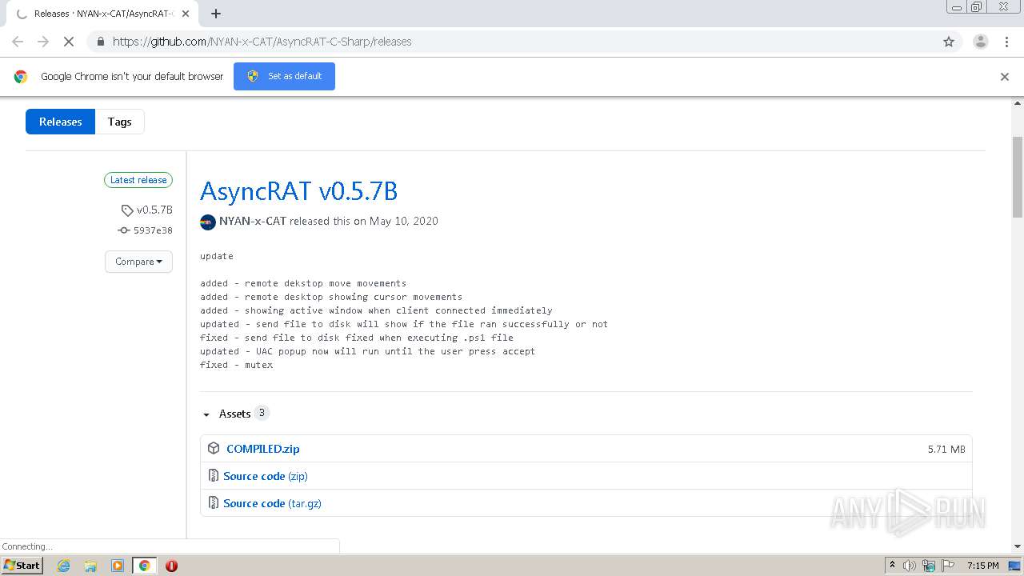Stop loading the page
Viewport: 1024px width, 576px height.
pyautogui.click(x=69, y=42)
